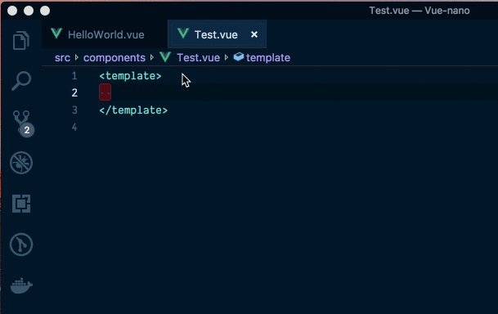Click the Vue icon in the breadcrumb
The image size is (498, 314).
(x=165, y=57)
